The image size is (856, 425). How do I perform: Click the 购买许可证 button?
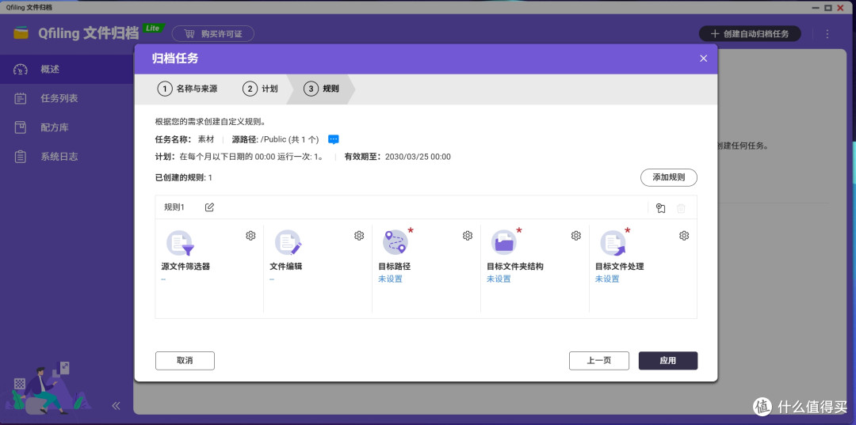click(x=213, y=34)
